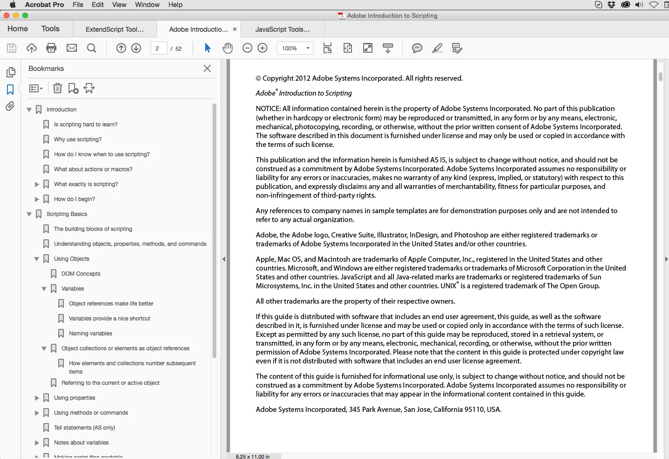Open the Attachments paperclip panel
This screenshot has height=459, width=669.
point(10,106)
